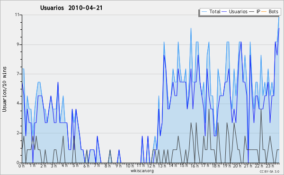Click x-axis label '3 h'
284x175 pixels.
tap(54, 166)
